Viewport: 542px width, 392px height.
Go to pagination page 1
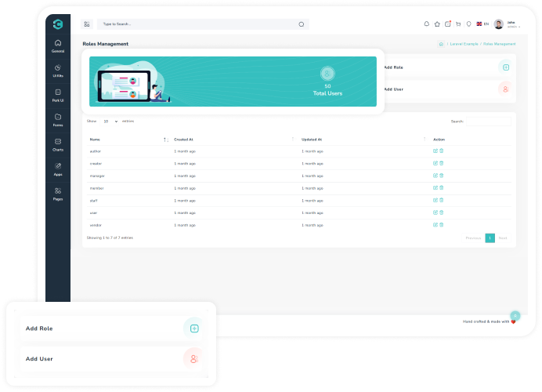(490, 238)
